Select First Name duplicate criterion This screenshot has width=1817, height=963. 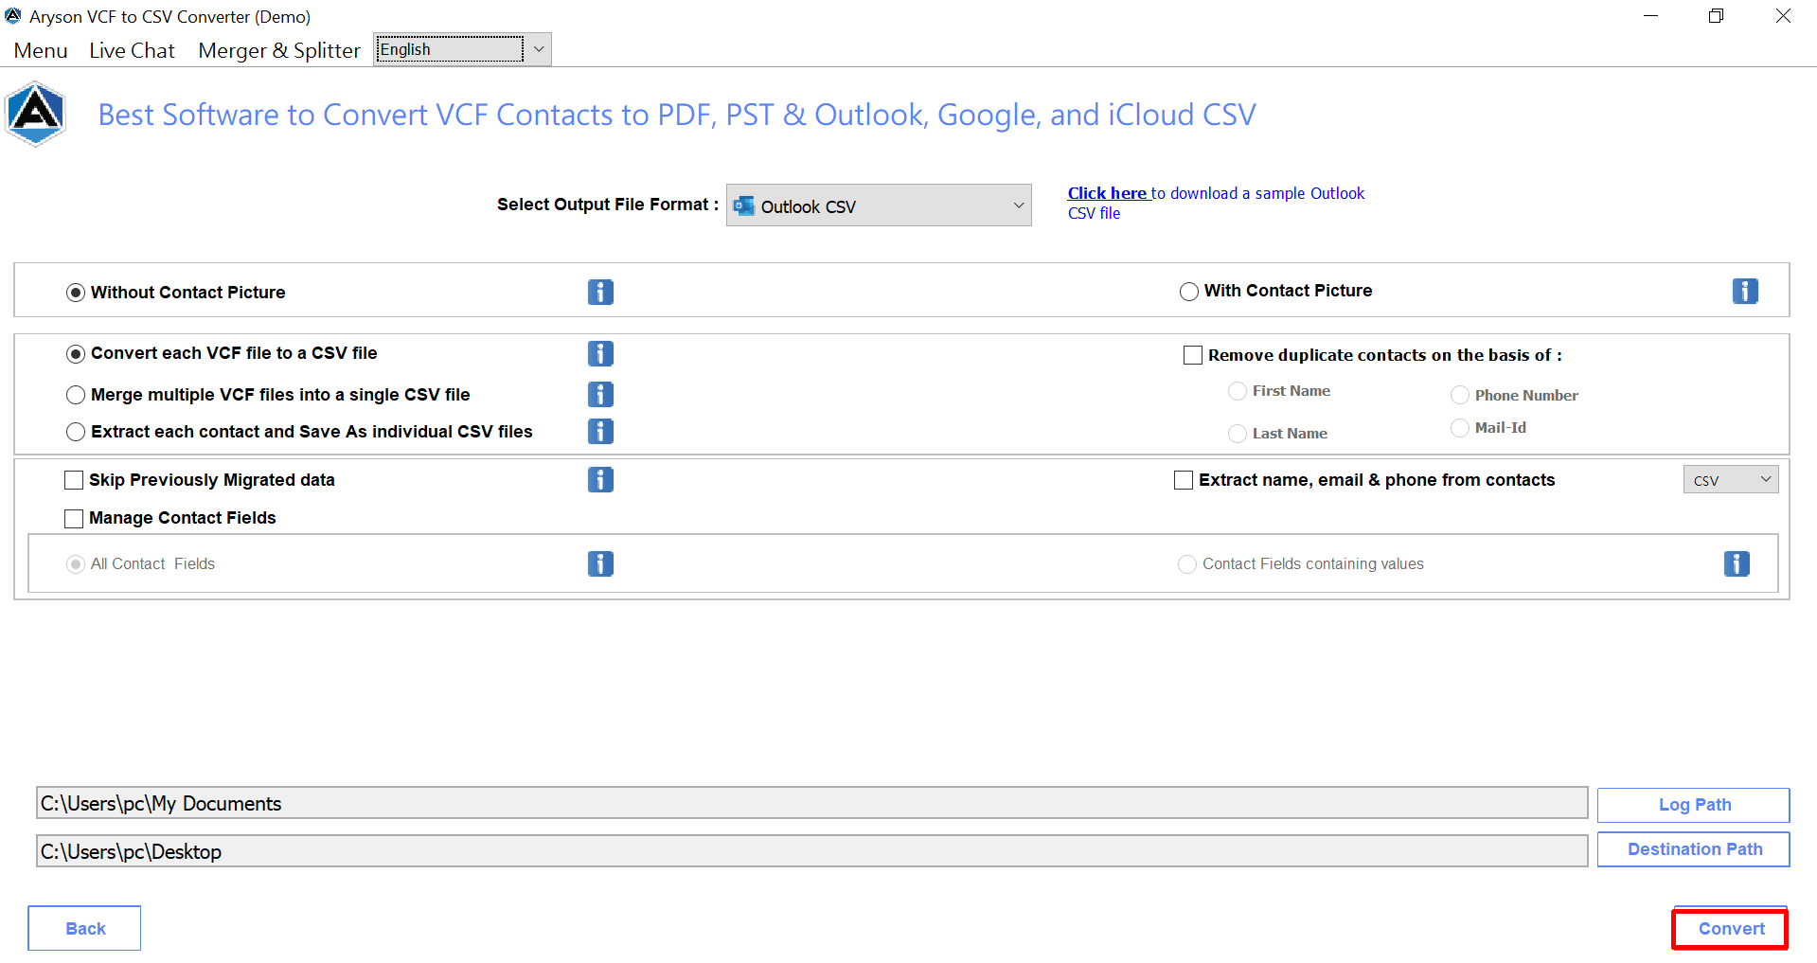(1238, 391)
